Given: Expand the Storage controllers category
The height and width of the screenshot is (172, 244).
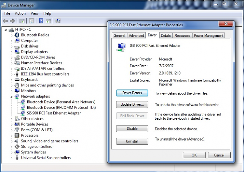Looking at the screenshot, I should click(11, 147).
